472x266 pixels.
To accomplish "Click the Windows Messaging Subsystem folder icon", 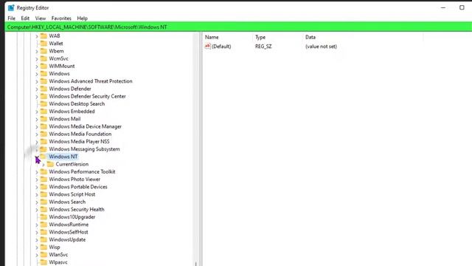I will coord(44,149).
